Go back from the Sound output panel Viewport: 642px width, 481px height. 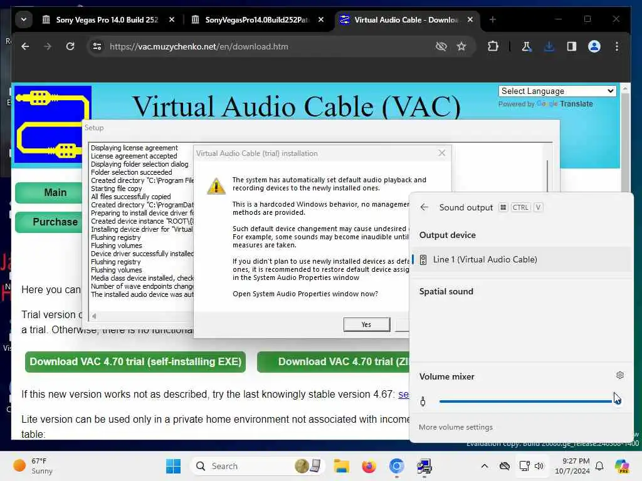(x=424, y=207)
